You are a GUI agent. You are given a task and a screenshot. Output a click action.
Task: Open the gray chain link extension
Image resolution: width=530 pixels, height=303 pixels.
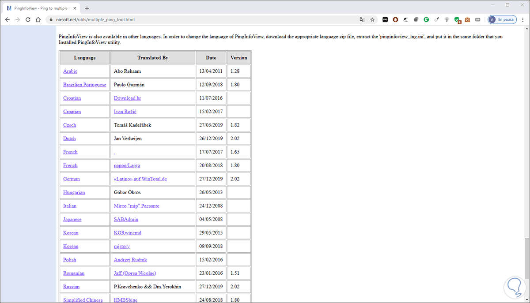tap(477, 19)
